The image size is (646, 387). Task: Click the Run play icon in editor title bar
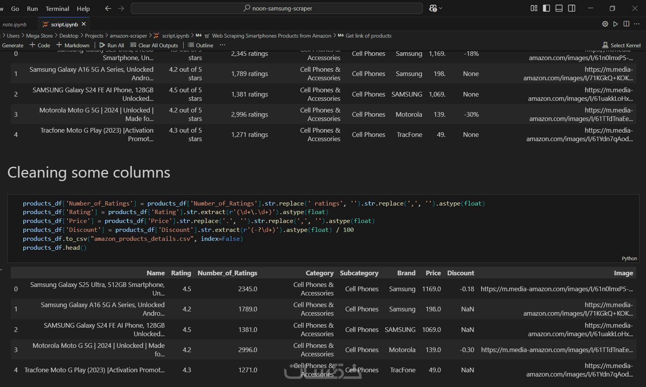tap(615, 24)
